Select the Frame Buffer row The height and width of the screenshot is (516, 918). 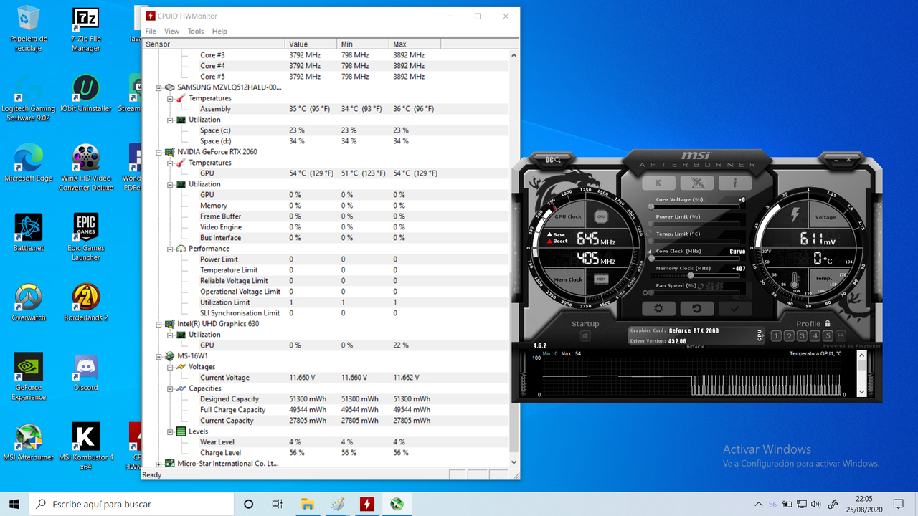[x=326, y=216]
